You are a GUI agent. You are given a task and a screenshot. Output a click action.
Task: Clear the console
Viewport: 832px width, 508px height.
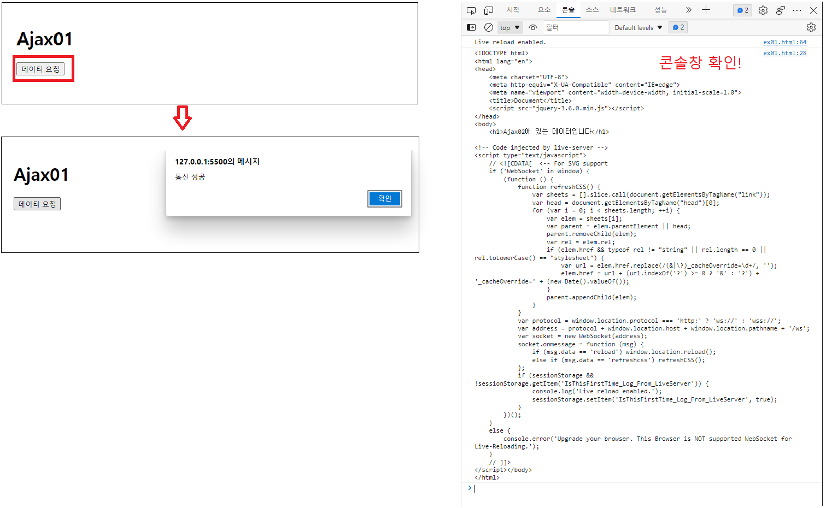tap(489, 27)
